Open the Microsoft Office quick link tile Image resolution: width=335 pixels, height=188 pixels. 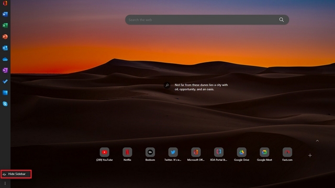(196, 155)
